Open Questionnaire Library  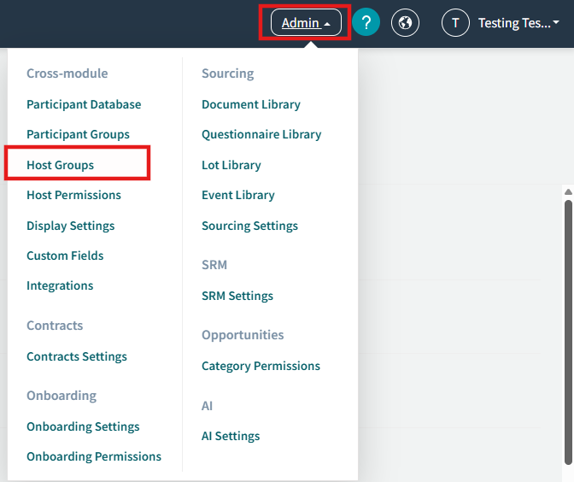(261, 134)
